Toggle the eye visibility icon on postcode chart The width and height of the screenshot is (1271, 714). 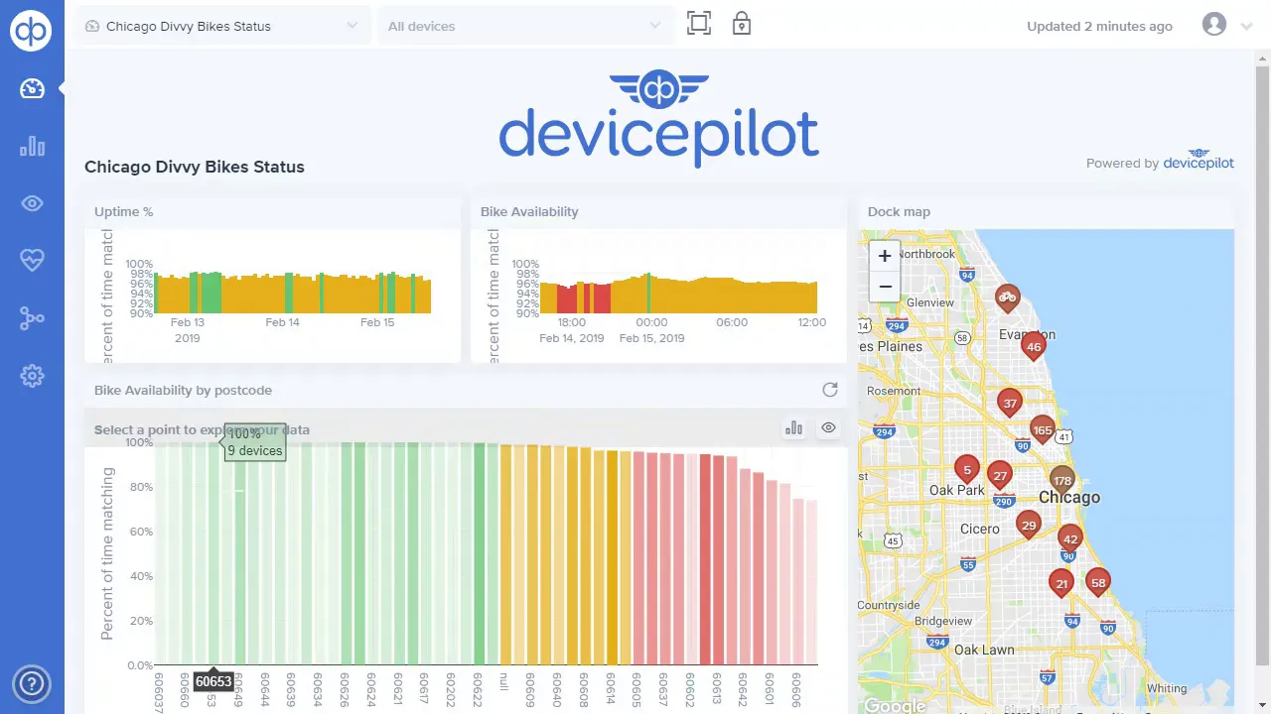(x=828, y=428)
